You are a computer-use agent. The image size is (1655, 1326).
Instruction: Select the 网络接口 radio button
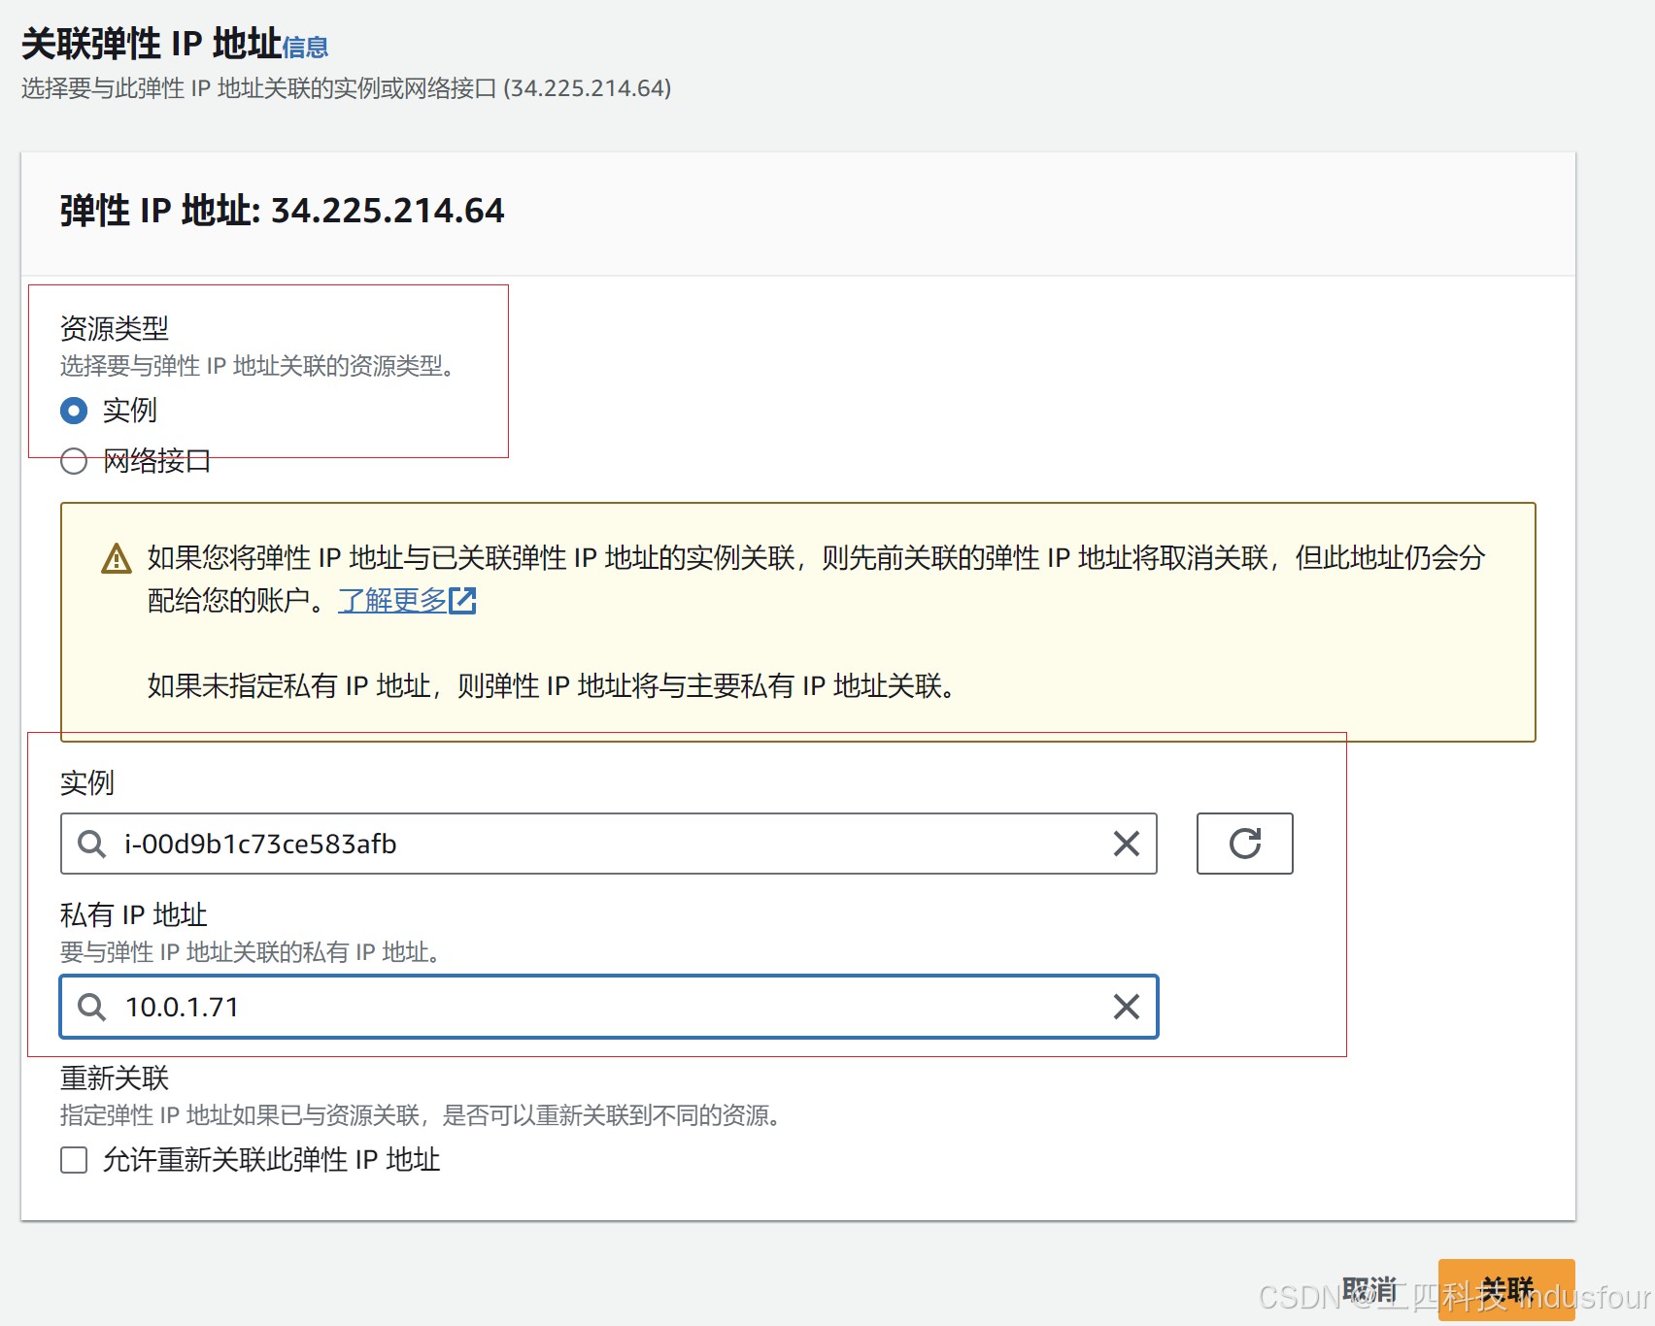(x=74, y=461)
